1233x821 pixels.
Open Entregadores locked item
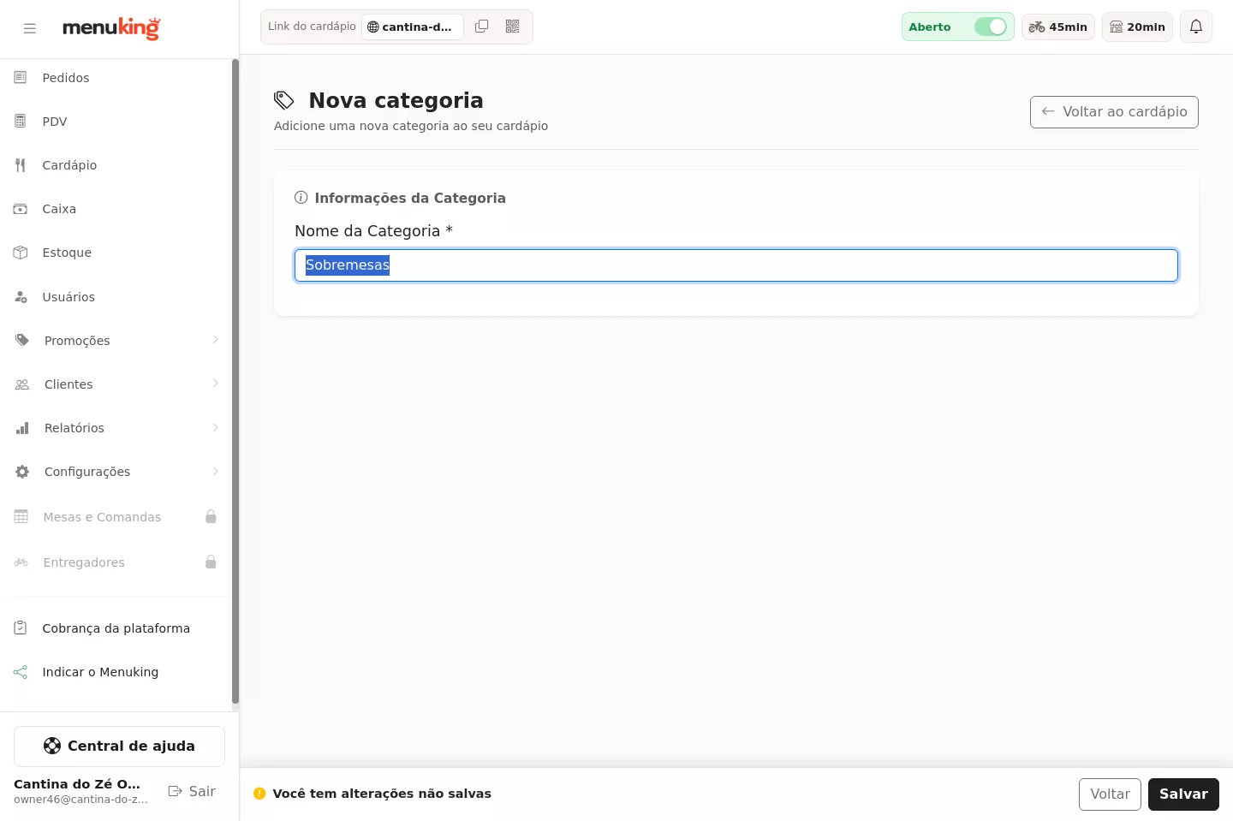coord(116,562)
